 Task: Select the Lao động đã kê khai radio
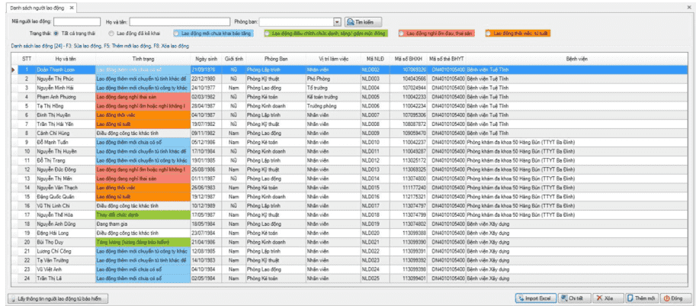click(111, 34)
